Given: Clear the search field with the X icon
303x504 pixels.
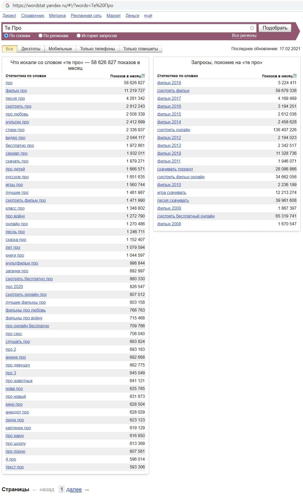Looking at the screenshot, I should pyautogui.click(x=252, y=28).
